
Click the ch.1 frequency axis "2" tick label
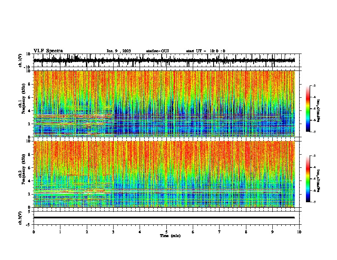(29, 124)
